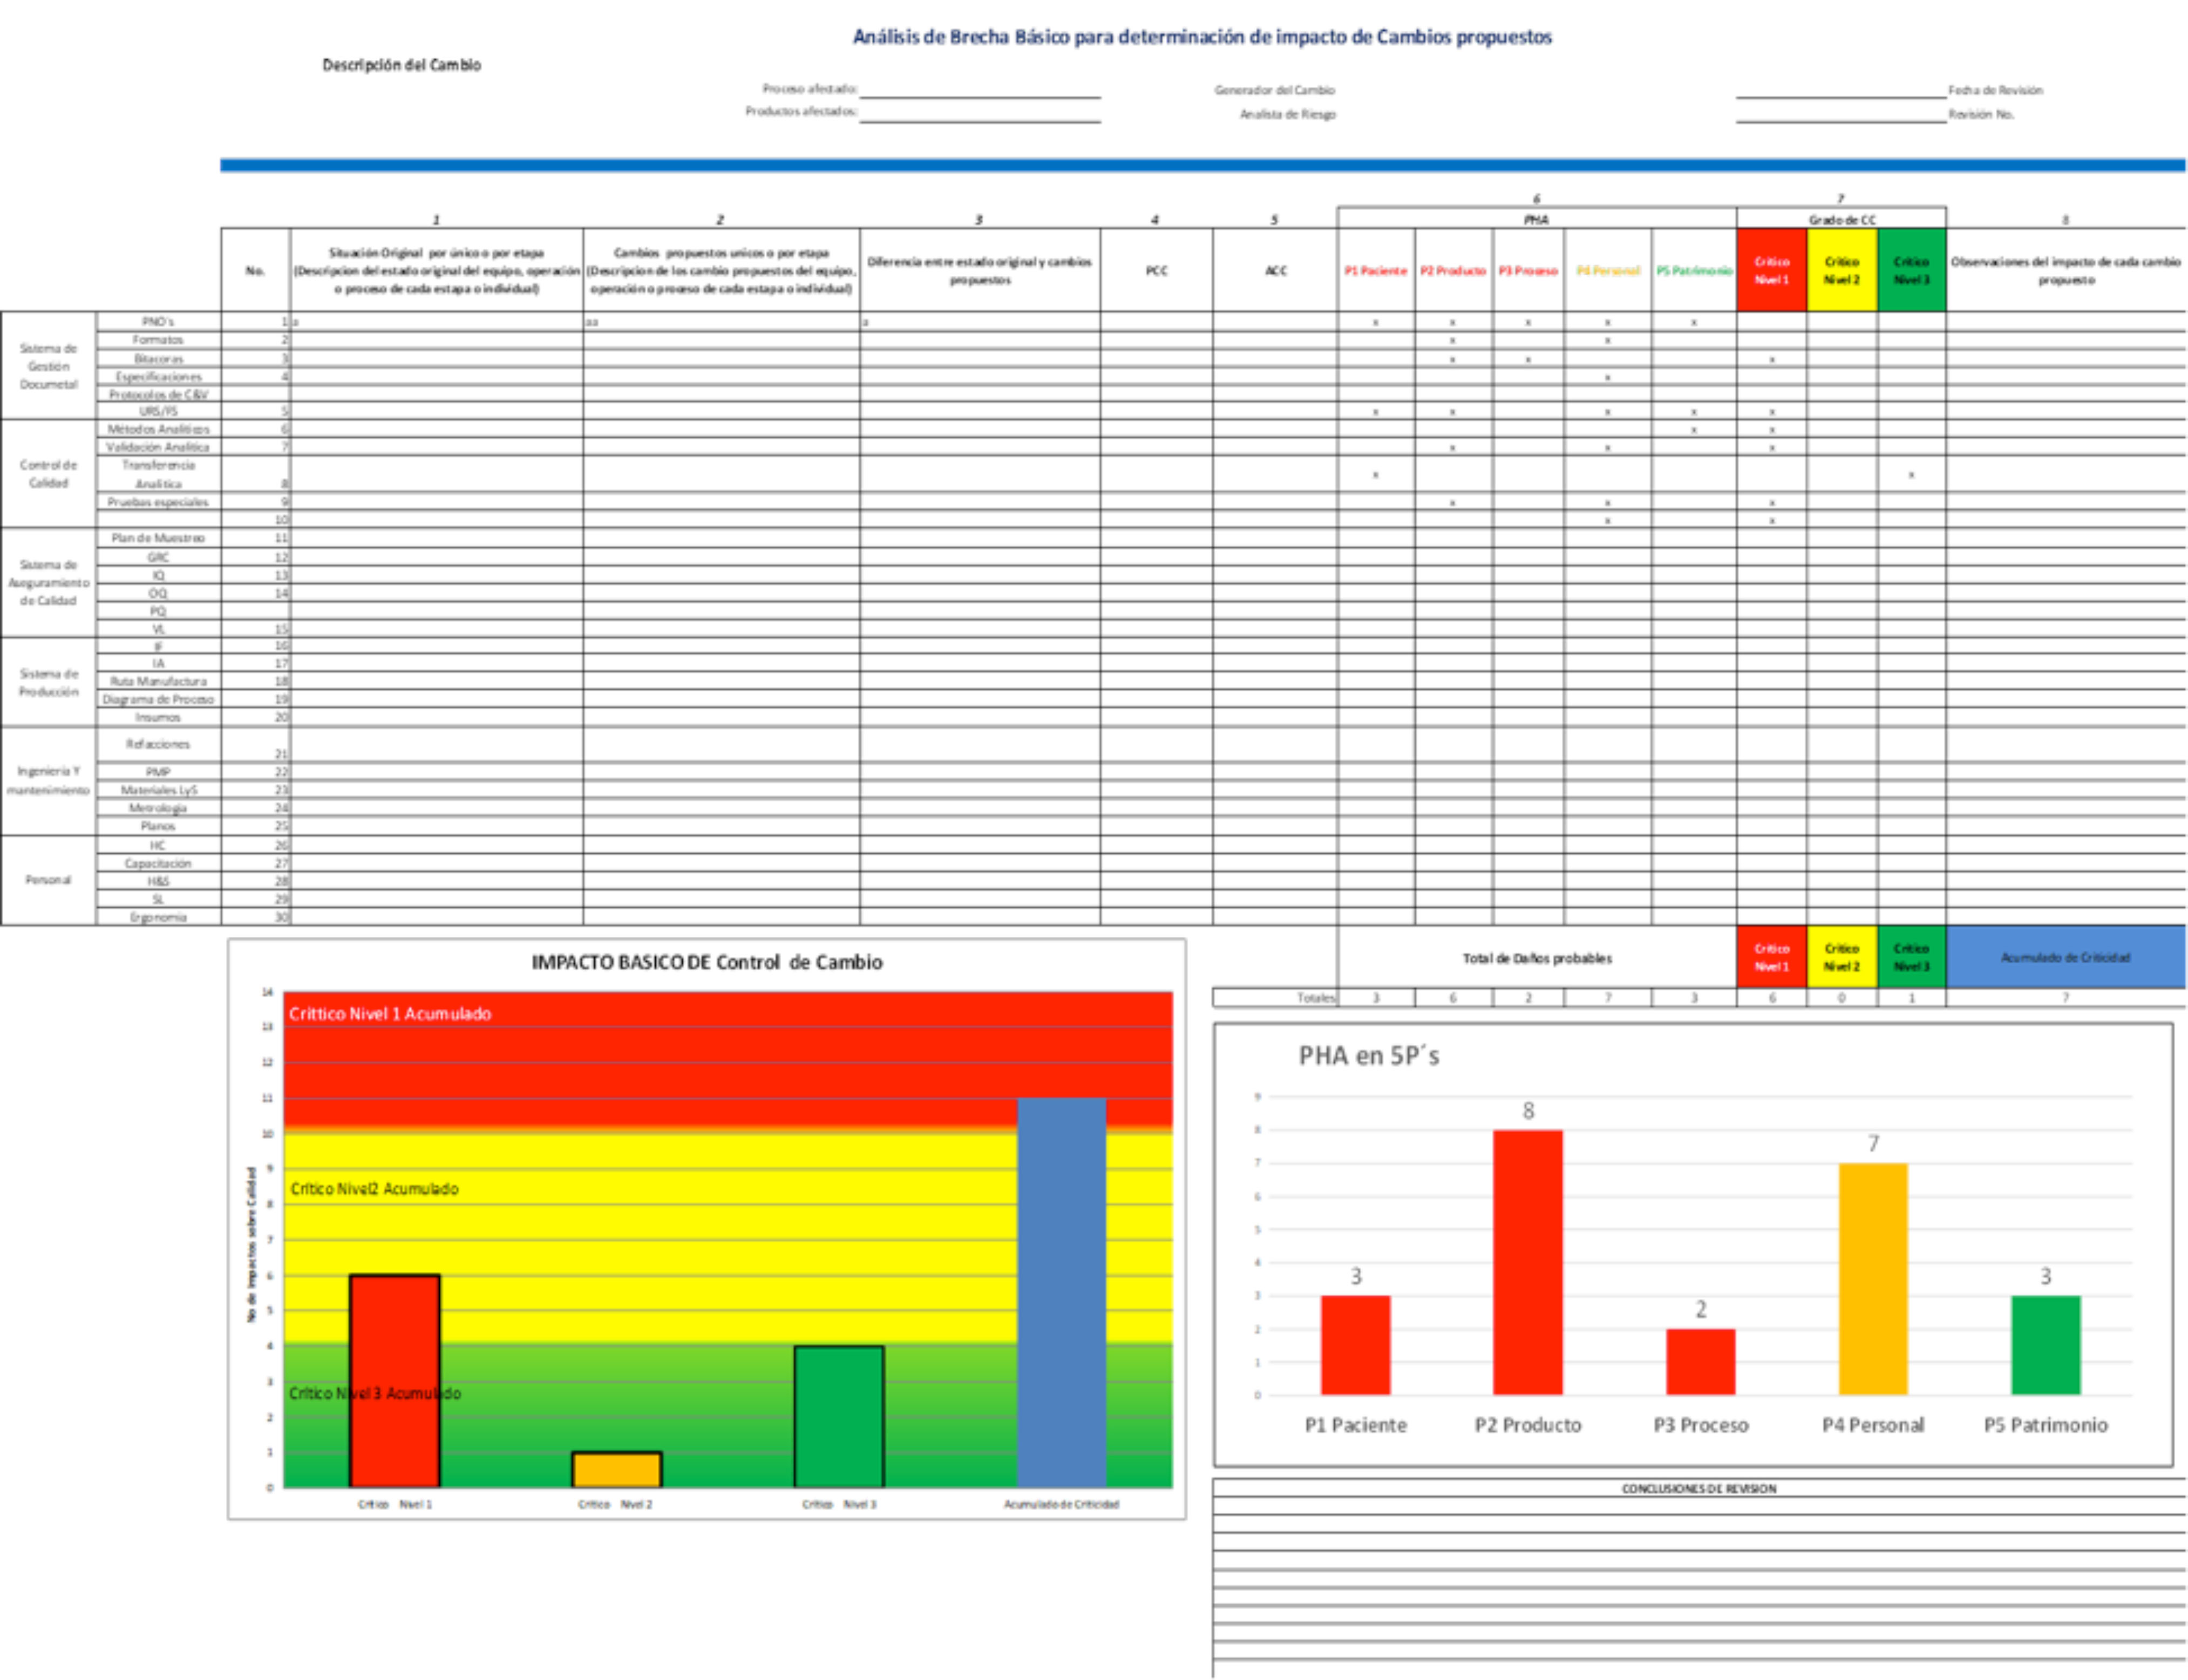This screenshot has width=2188, height=1680.
Task: Select the x mark in Formatos P2 Producto cell
Action: click(x=1452, y=341)
